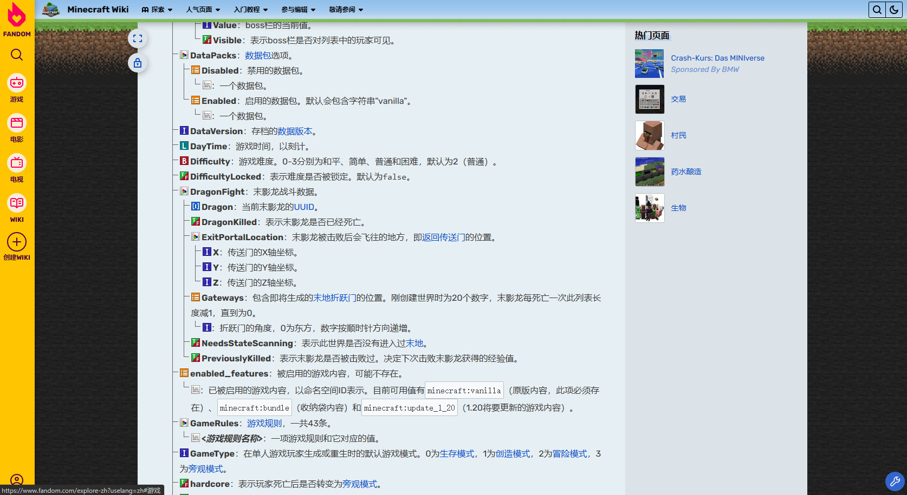Open the Fandom search icon in sidebar

(17, 55)
